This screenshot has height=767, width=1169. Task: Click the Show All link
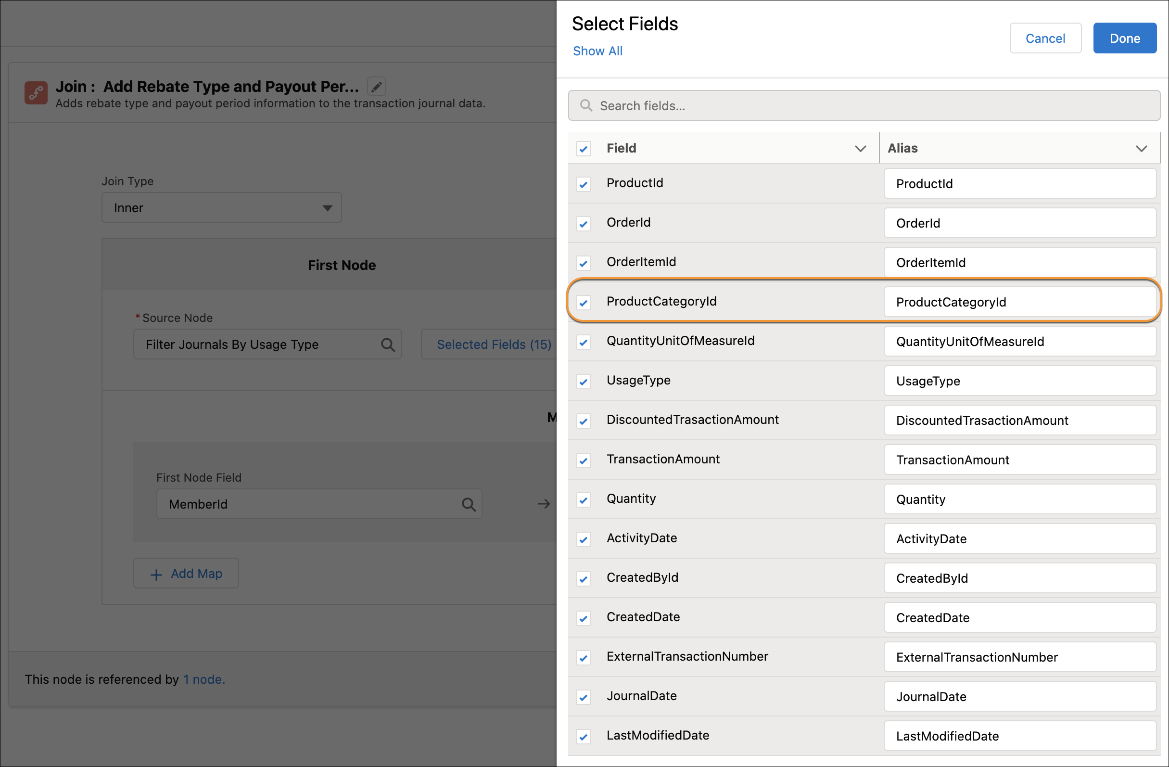pos(597,51)
